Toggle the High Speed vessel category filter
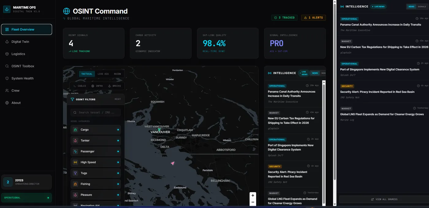 coord(96,162)
